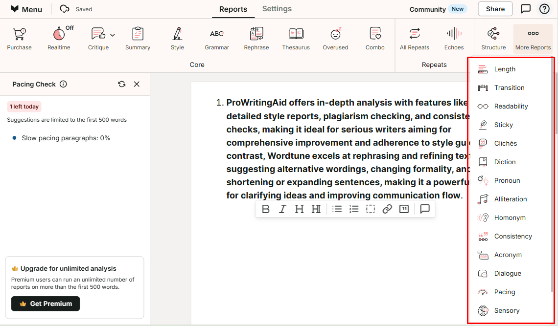Switch to the Reports tab
The width and height of the screenshot is (558, 326).
click(x=233, y=9)
